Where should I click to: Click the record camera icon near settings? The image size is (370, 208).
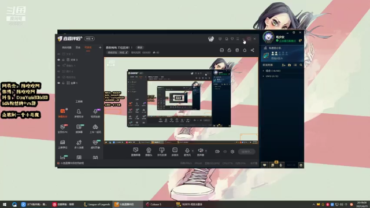tap(217, 151)
